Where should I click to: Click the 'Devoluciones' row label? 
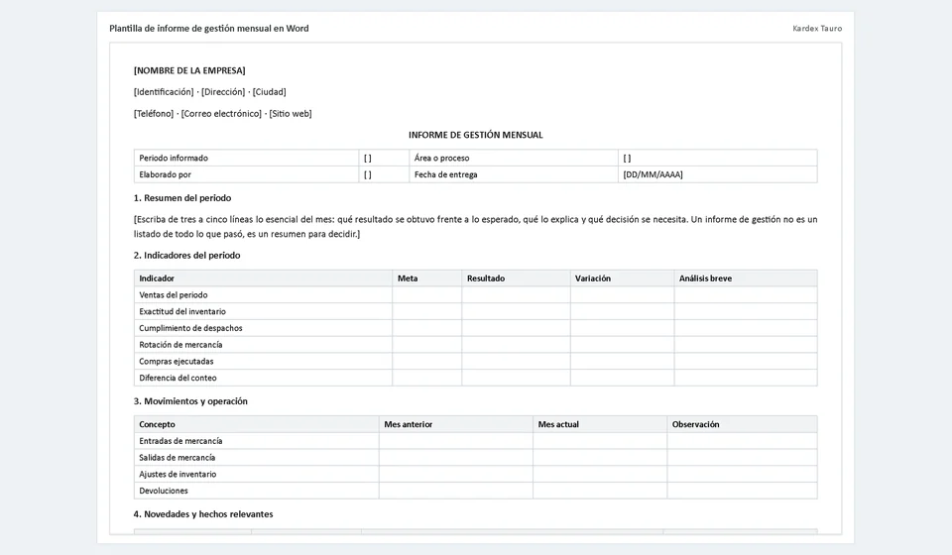(164, 491)
